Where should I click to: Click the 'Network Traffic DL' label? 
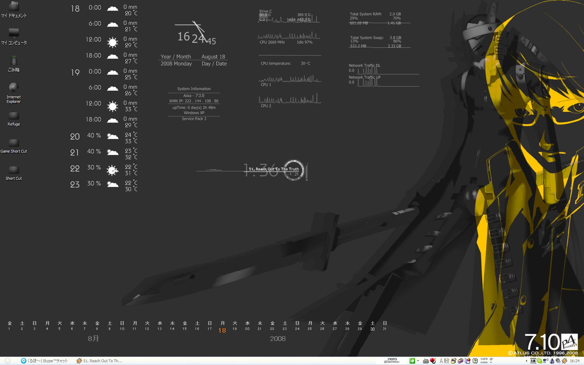365,65
